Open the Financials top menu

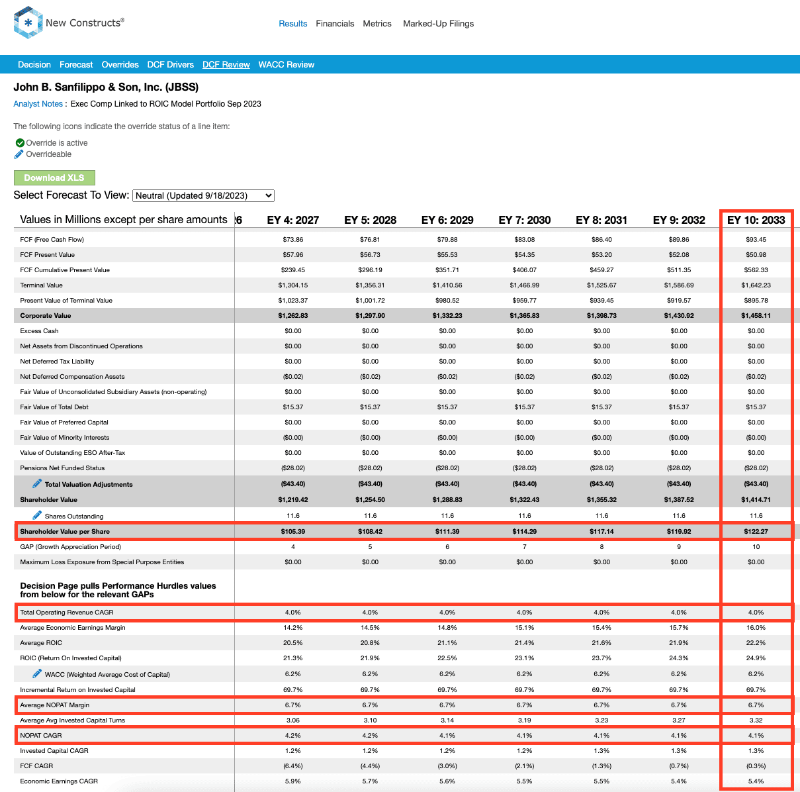tap(335, 23)
